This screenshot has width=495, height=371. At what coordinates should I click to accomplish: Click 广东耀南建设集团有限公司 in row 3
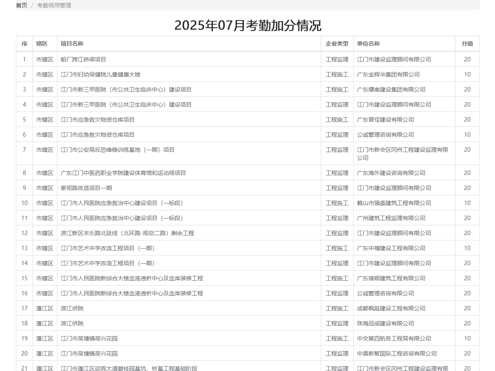pos(391,89)
